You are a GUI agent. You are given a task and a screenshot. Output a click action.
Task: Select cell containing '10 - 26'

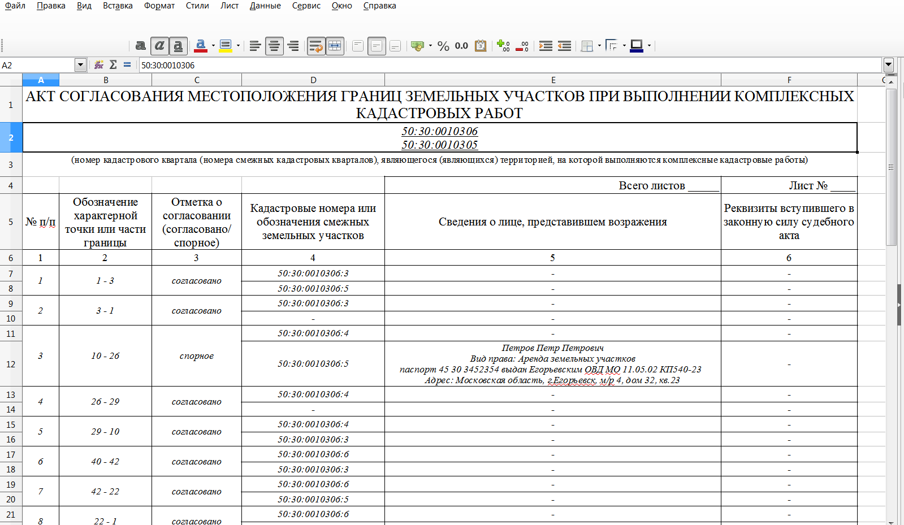[x=105, y=356]
